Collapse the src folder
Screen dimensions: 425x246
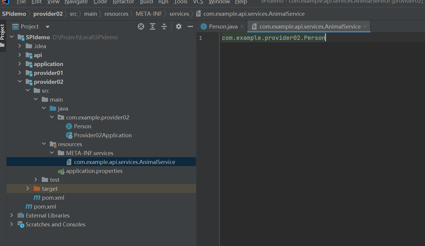(x=28, y=91)
